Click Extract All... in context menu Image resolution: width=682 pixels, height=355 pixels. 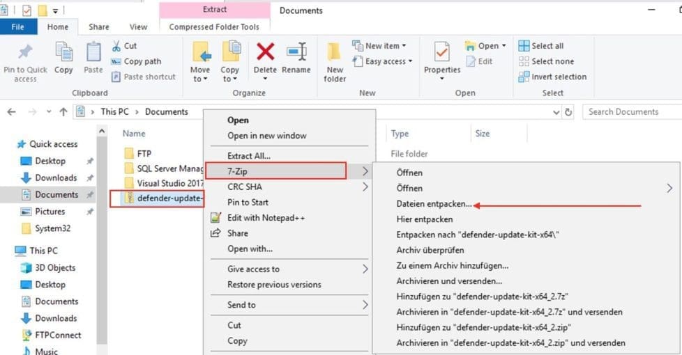click(x=249, y=156)
